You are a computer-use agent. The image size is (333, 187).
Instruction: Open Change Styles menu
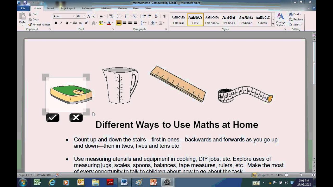[280, 19]
